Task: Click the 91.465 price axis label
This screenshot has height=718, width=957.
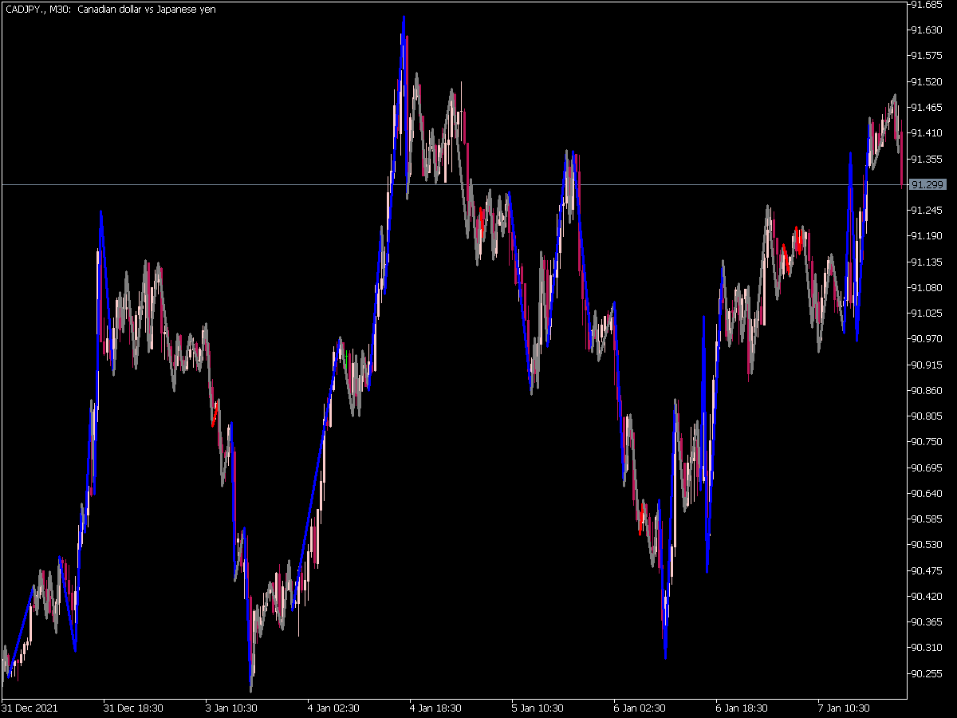Action: click(925, 108)
